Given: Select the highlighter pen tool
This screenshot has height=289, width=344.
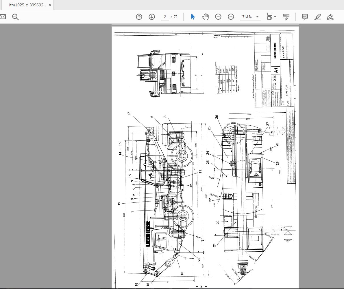Looking at the screenshot, I should point(317,17).
